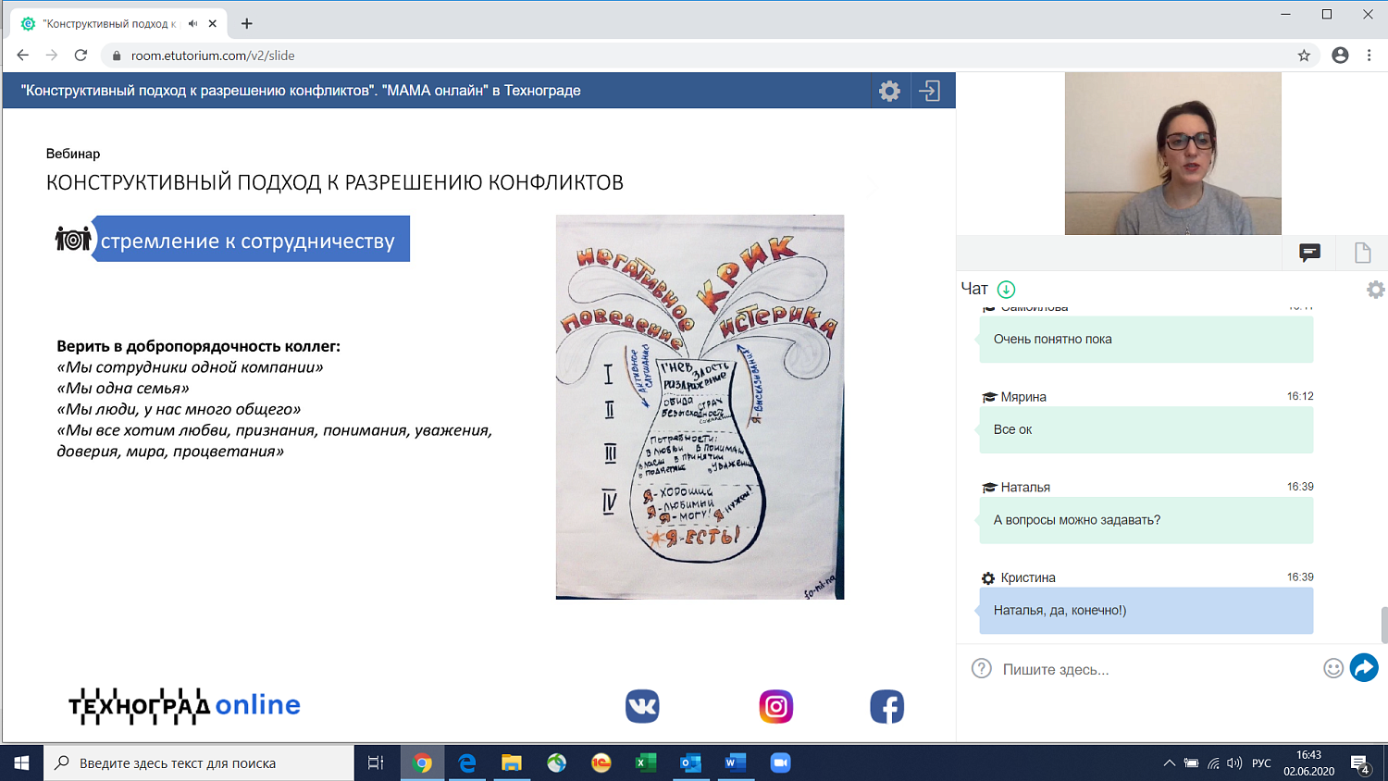1388x781 pixels.
Task: Open volume control in system tray
Action: coord(1234,763)
